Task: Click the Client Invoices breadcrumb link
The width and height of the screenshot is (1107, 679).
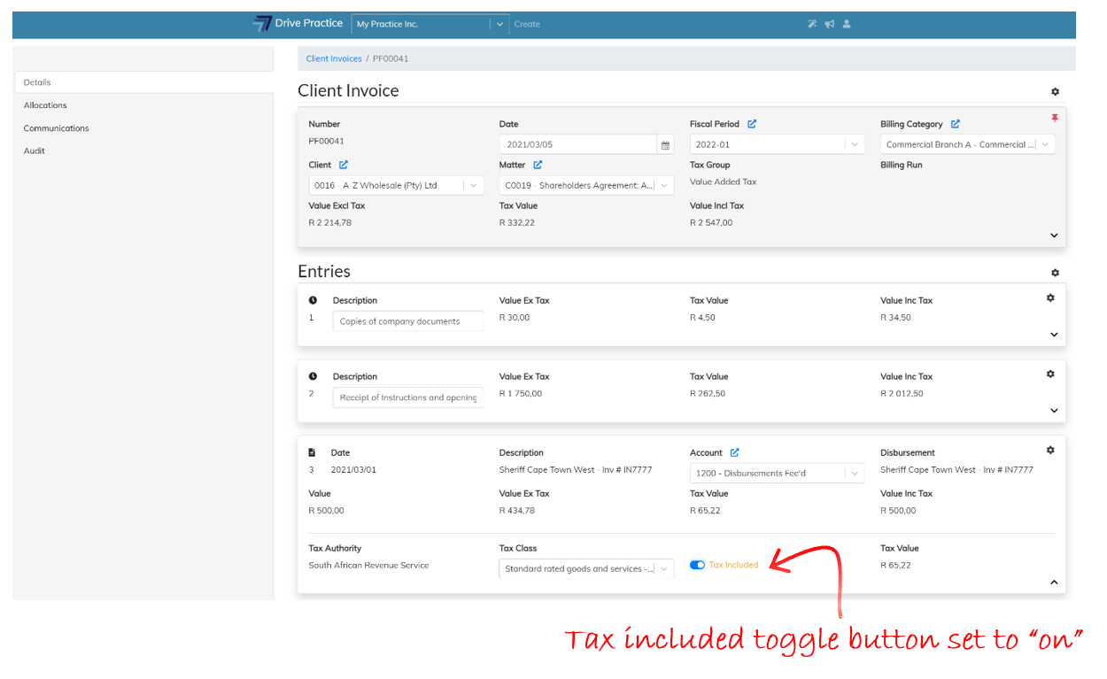Action: tap(334, 58)
